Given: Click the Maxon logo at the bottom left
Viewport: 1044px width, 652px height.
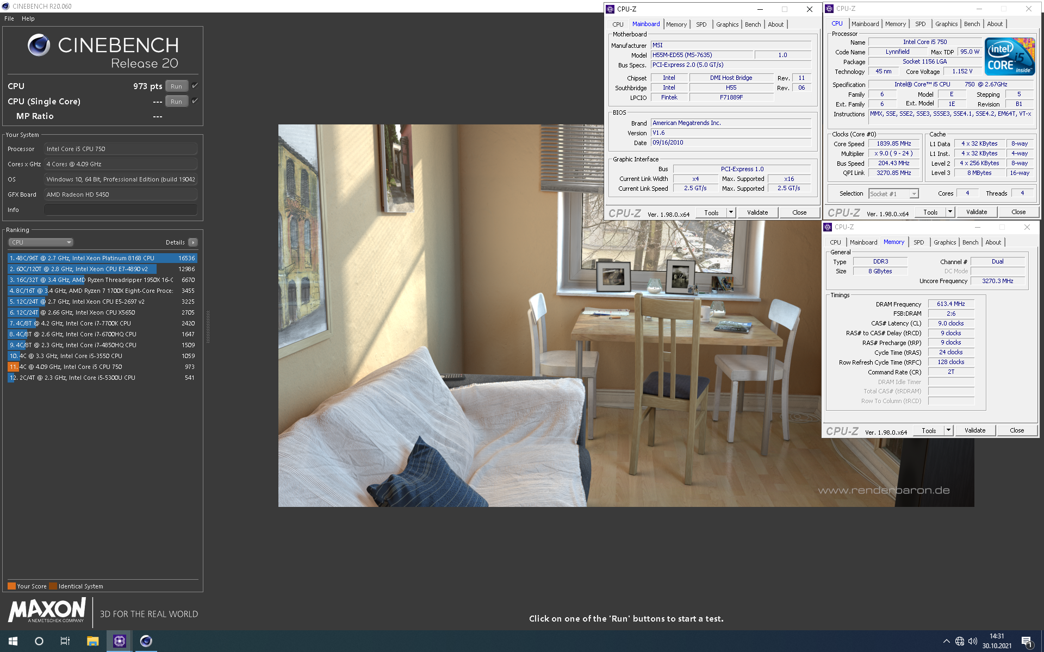Looking at the screenshot, I should [x=47, y=610].
